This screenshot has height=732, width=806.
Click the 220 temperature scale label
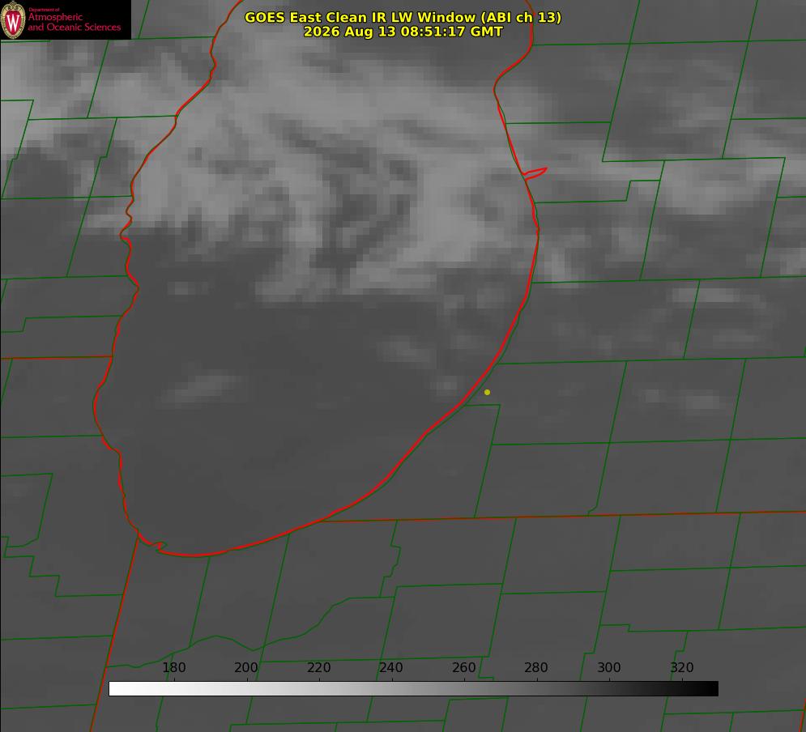click(x=318, y=667)
